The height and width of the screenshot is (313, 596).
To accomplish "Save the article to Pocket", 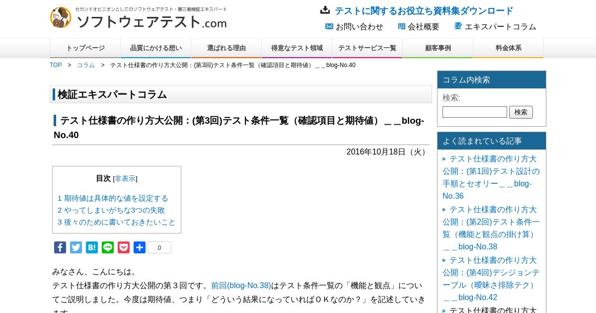I will click(124, 247).
